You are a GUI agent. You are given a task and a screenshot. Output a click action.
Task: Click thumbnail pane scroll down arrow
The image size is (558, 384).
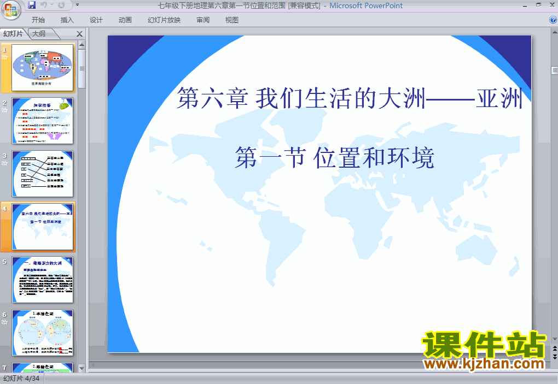pos(82,368)
